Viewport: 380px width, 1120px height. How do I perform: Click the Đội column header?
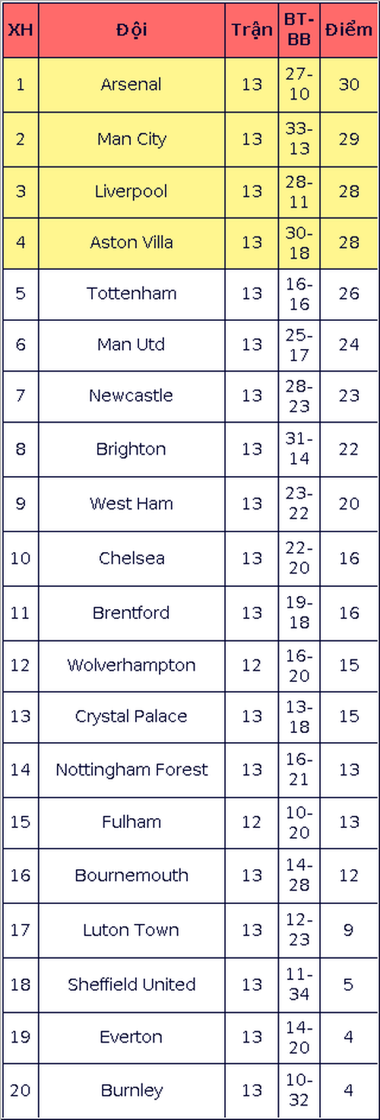tap(131, 30)
